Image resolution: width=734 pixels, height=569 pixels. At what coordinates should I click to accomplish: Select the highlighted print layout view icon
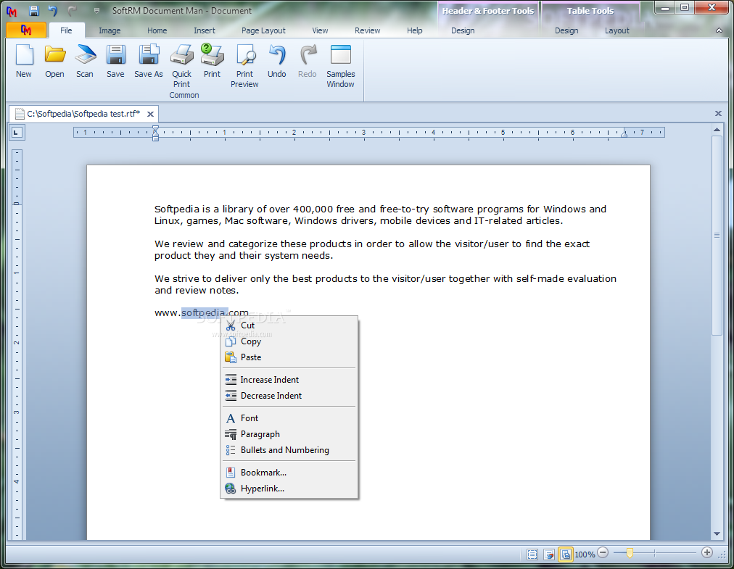point(566,555)
